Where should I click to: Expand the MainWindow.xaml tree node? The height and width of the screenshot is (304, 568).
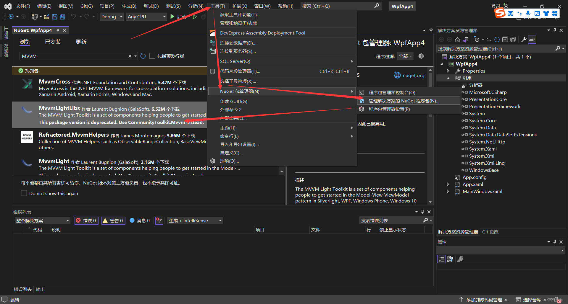pyautogui.click(x=448, y=191)
